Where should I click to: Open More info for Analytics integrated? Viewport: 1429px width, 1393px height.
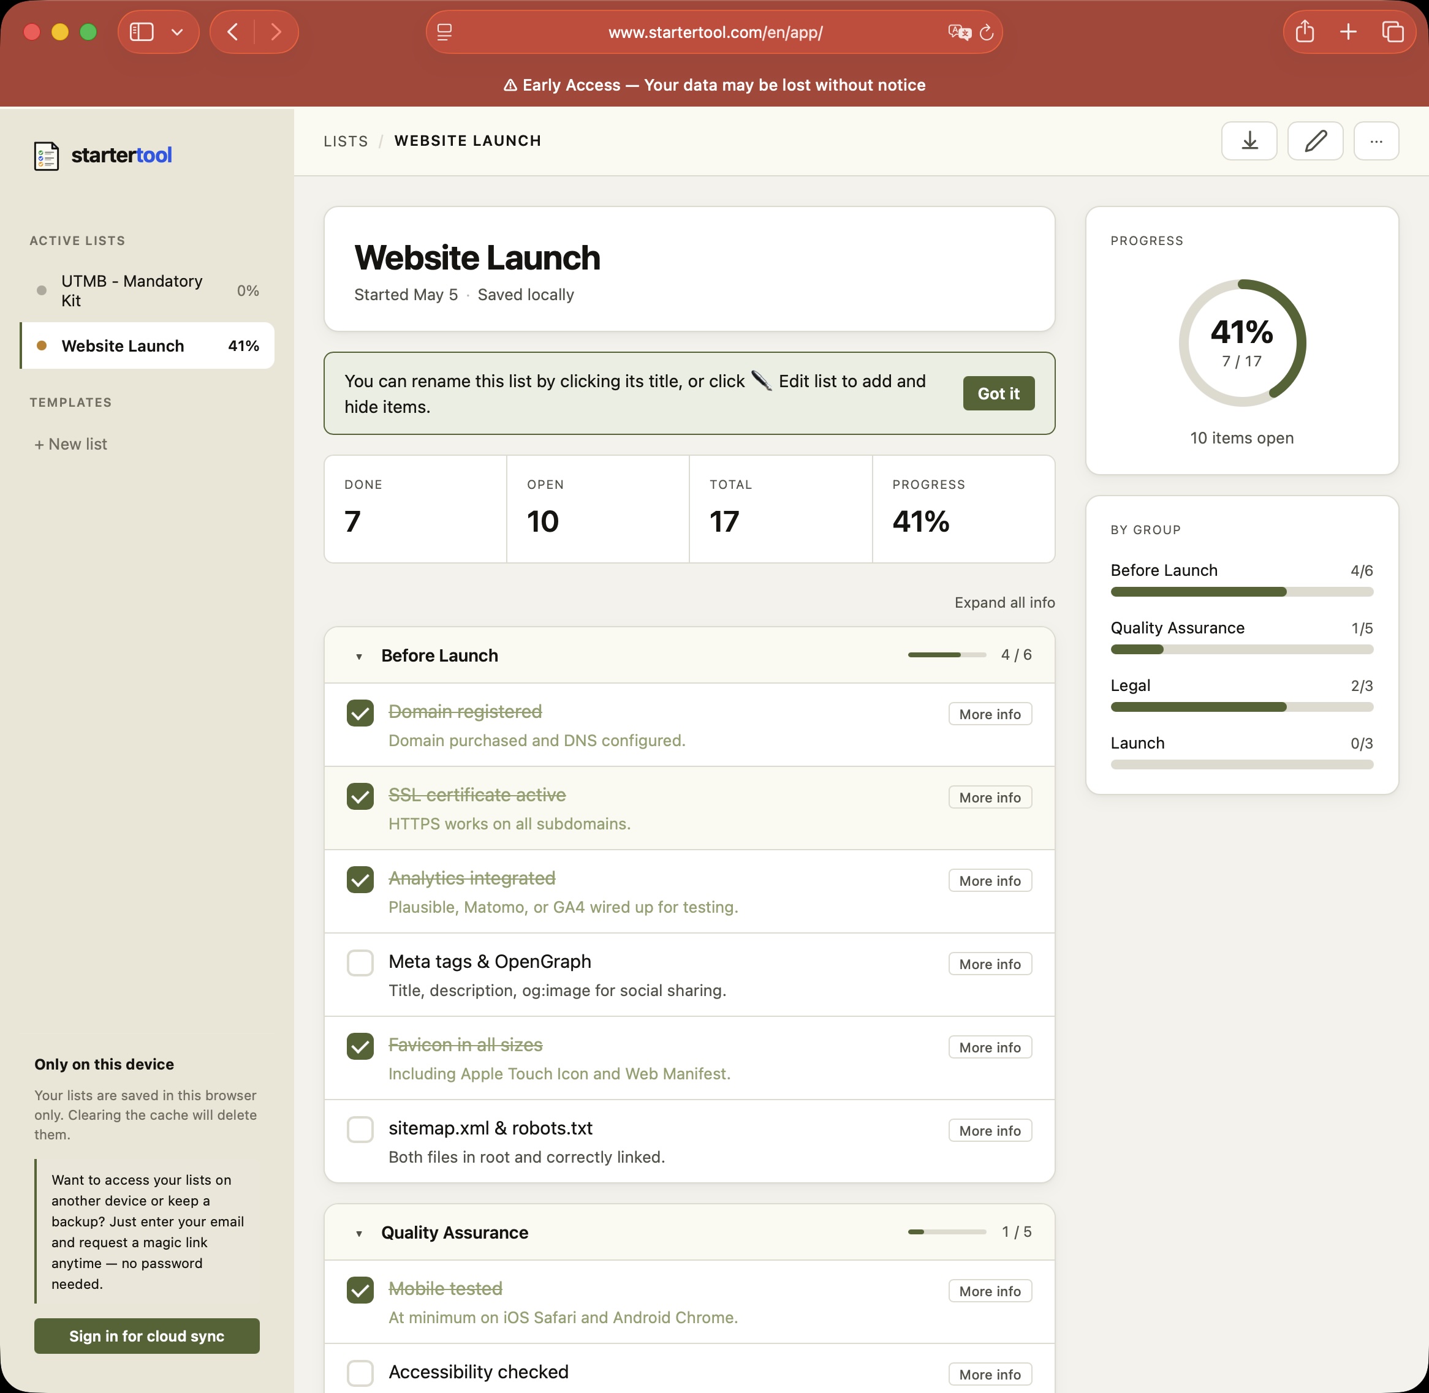pos(990,881)
